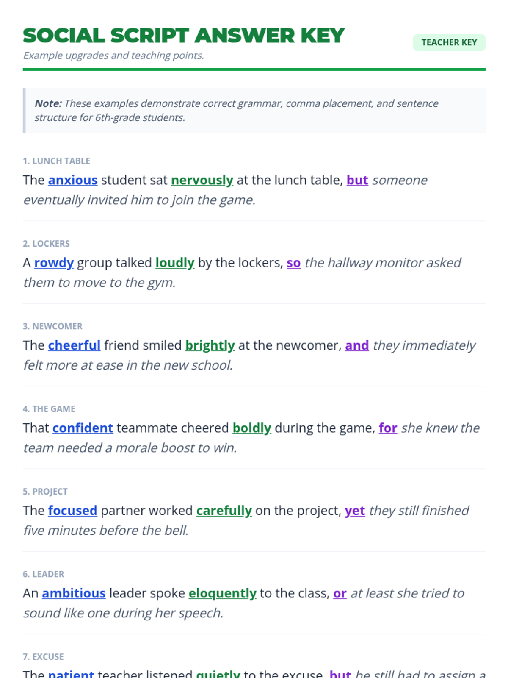Select the green word 'brightly'
Viewport: 508px width, 678px height.
tap(210, 345)
